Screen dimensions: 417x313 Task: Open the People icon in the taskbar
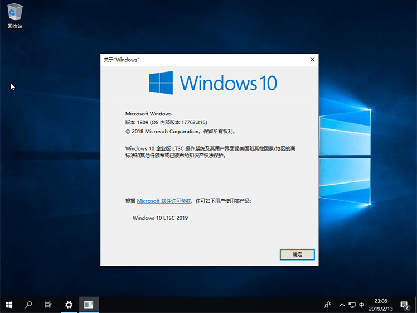(x=328, y=305)
